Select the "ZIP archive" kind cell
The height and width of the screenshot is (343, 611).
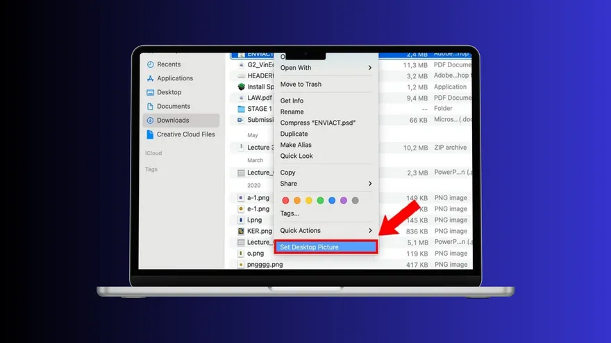tap(451, 148)
